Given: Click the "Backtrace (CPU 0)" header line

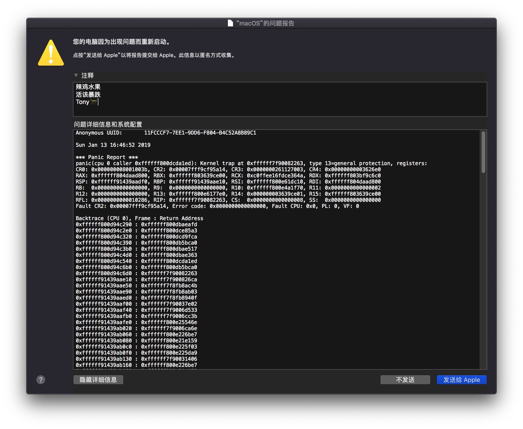Looking at the screenshot, I should [139, 219].
